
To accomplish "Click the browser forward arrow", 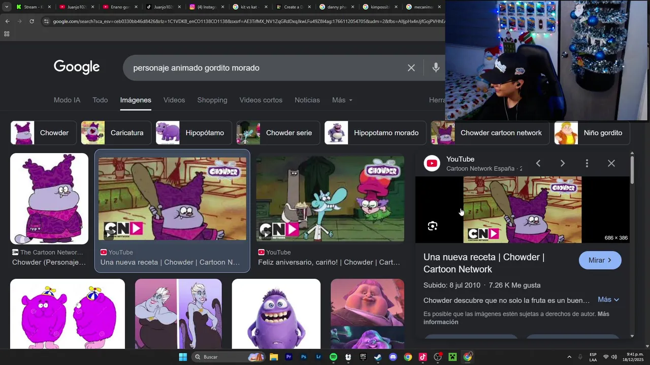I will 19,21.
